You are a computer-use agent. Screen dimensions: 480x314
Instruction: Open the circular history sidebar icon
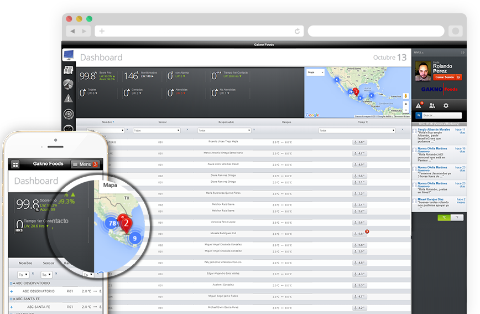click(68, 114)
